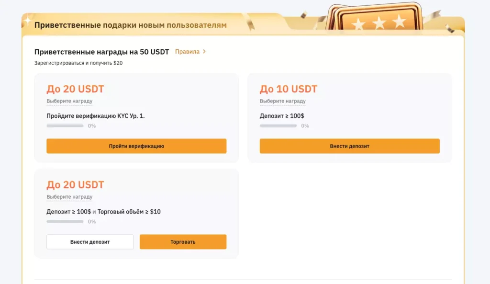The image size is (490, 284).
Task: Click the chevron arrow next to Правила
Action: click(205, 51)
